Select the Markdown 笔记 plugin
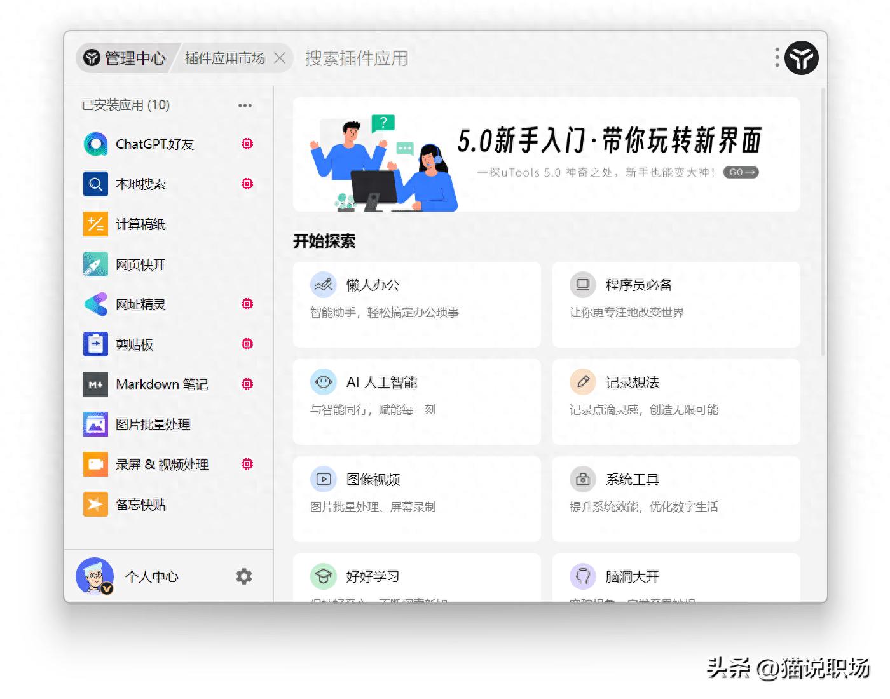 [x=95, y=384]
